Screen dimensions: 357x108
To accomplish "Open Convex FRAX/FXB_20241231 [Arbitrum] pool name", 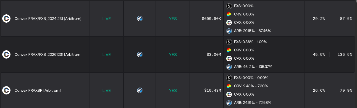I will coord(48,19).
